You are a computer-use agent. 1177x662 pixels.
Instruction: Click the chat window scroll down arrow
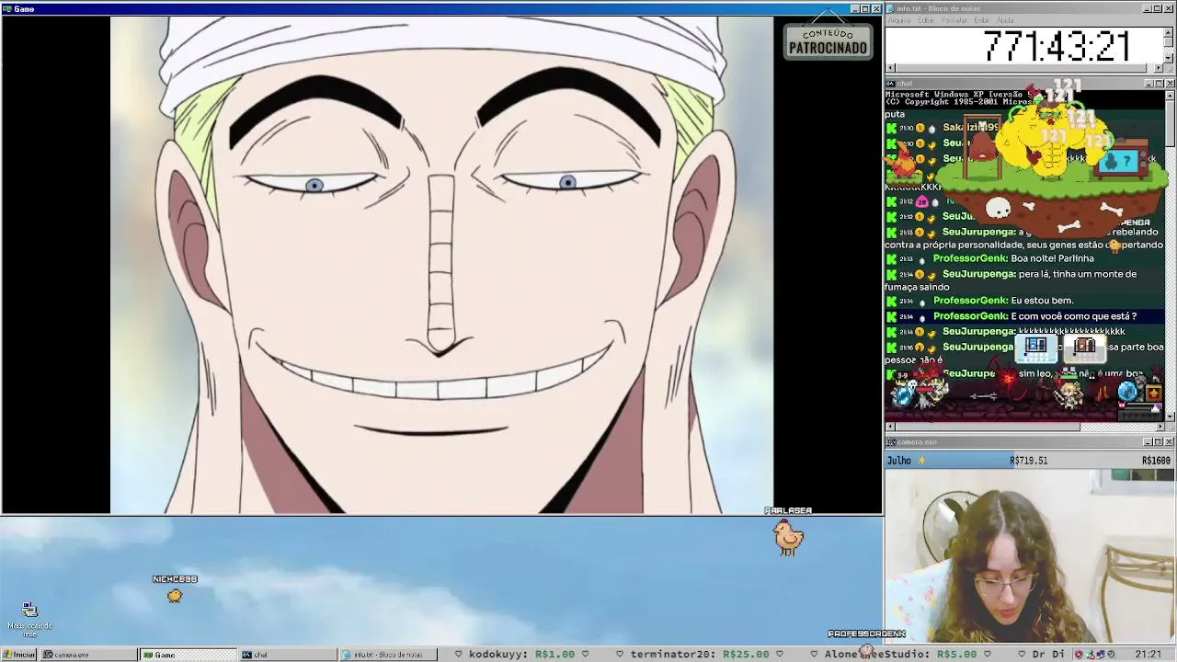click(x=1170, y=417)
